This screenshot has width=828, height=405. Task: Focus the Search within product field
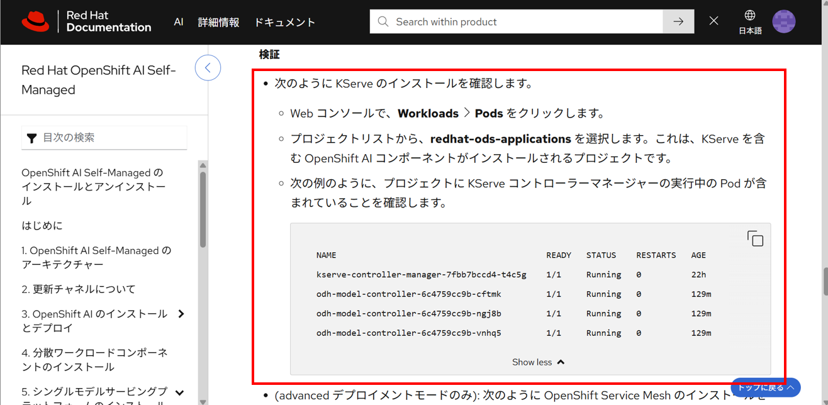(x=517, y=21)
